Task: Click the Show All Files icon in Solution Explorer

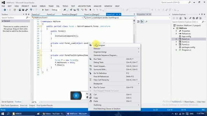Action: (201, 18)
